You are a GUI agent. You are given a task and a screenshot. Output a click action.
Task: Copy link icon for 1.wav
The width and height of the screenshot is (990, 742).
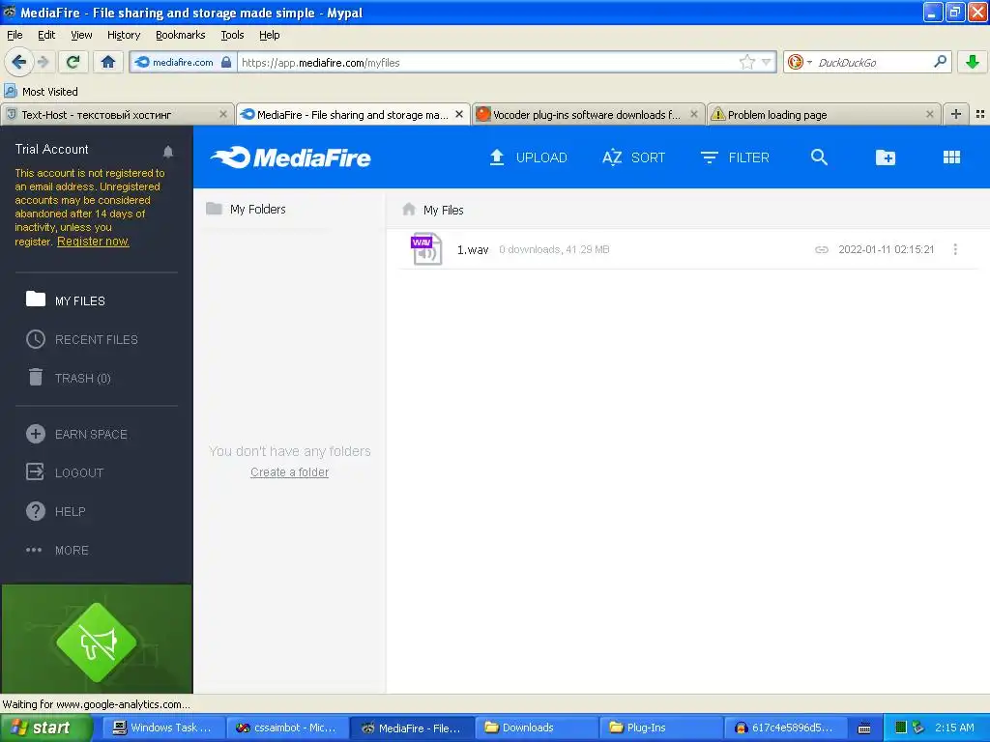click(x=822, y=249)
